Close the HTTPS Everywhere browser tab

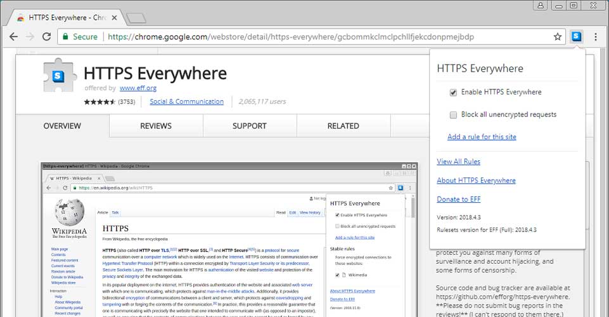coord(114,18)
